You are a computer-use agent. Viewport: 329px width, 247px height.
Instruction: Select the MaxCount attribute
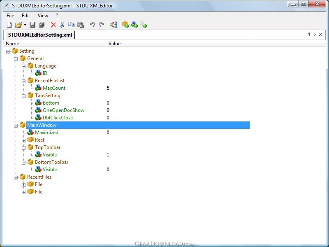coord(54,88)
